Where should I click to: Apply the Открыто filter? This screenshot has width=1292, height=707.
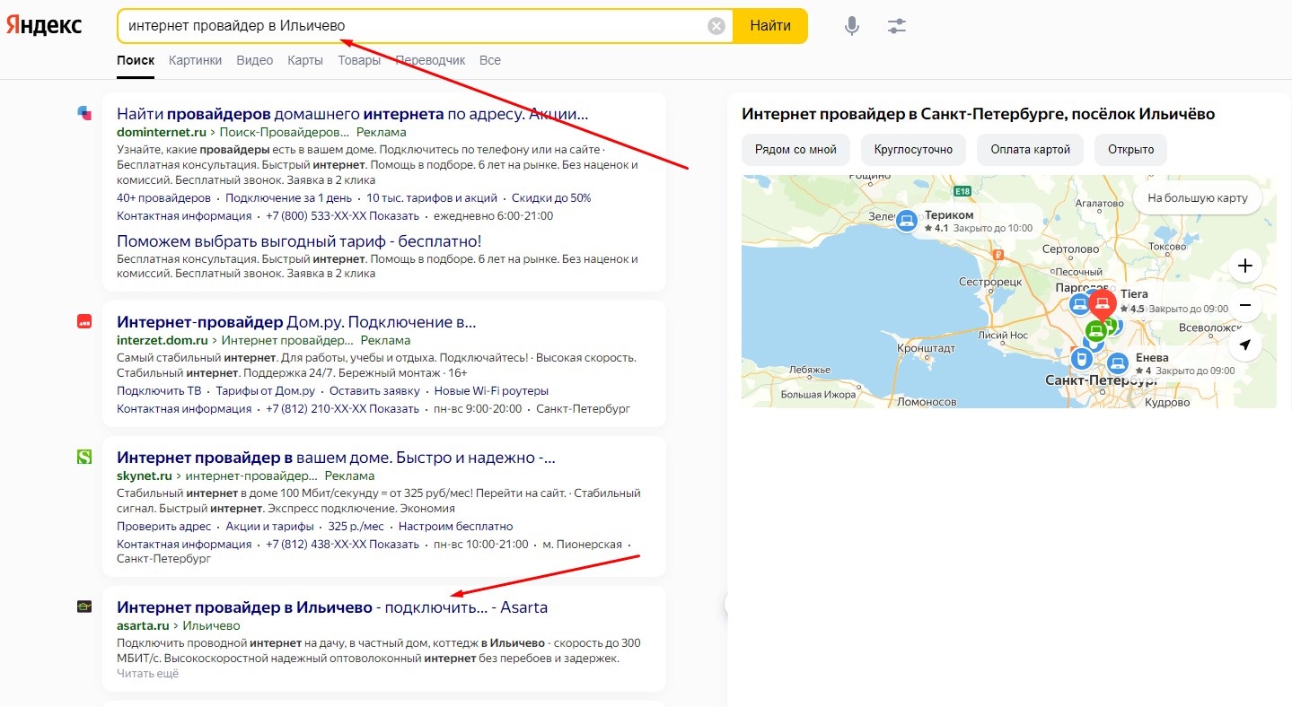[x=1130, y=149]
